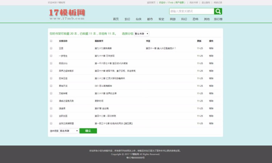Open the book title 异界之超神高手
This screenshot has height=163, width=272.
[x=66, y=71]
